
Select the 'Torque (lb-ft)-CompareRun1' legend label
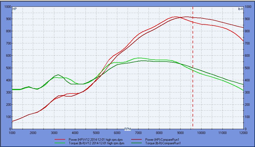point(163,143)
